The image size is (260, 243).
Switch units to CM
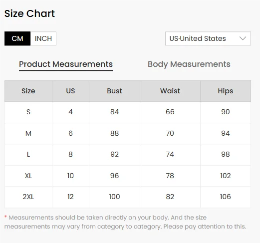coord(17,38)
